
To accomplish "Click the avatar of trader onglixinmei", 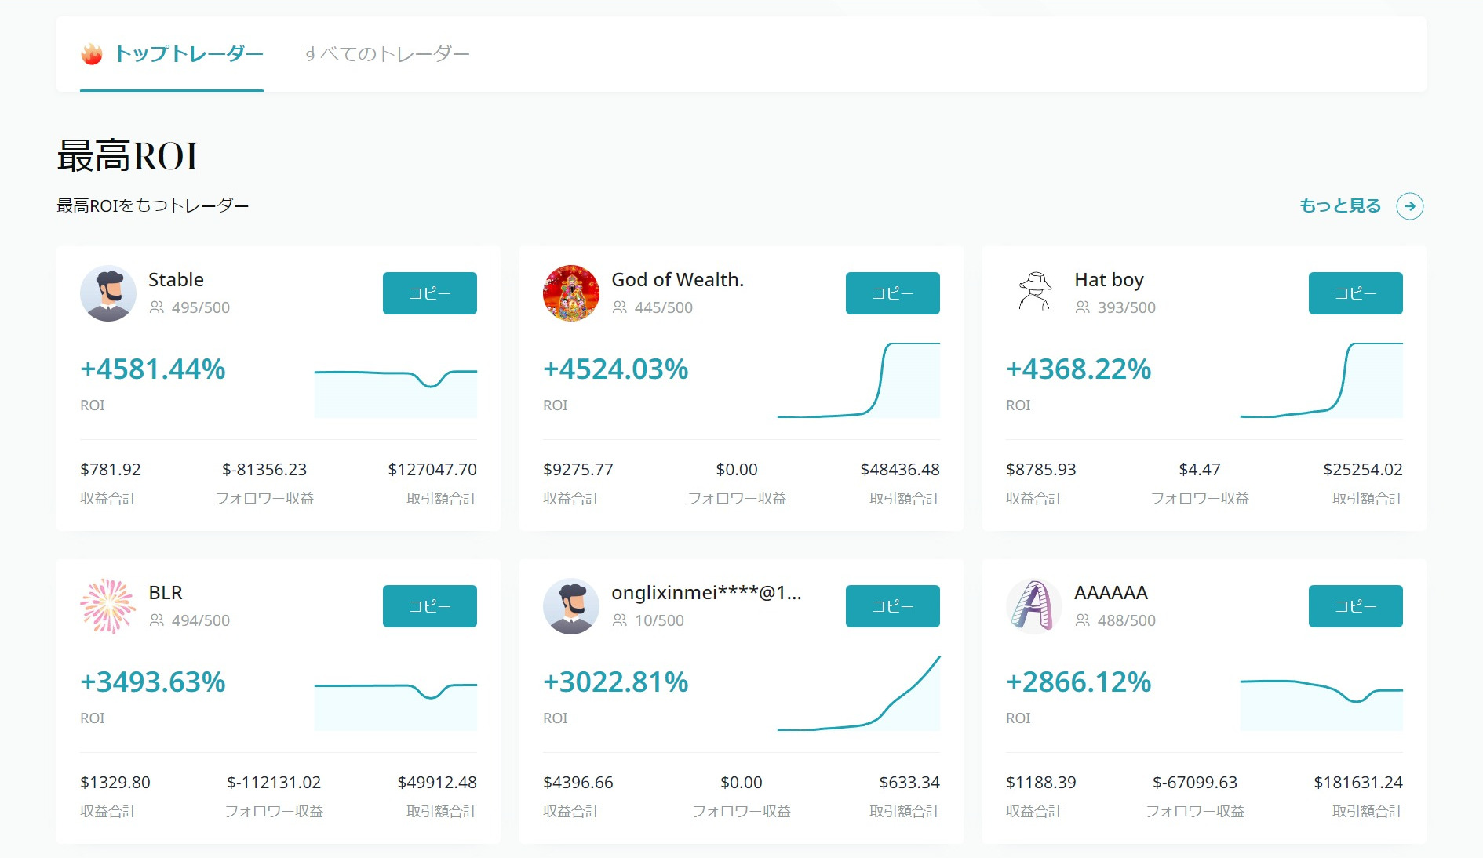I will 571,606.
